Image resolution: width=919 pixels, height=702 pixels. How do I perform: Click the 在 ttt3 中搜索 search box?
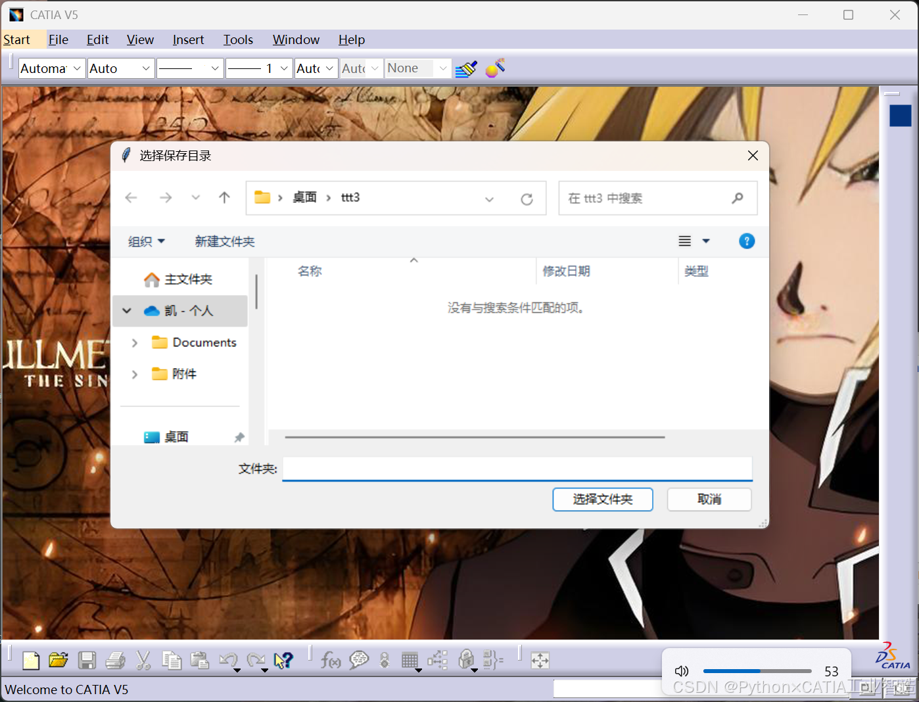coord(657,198)
